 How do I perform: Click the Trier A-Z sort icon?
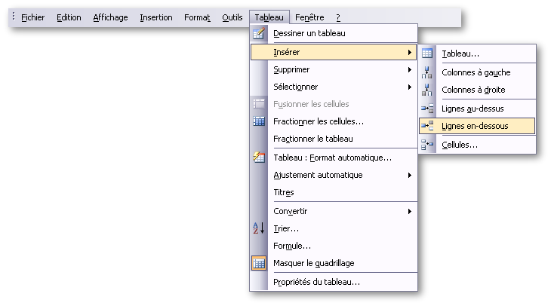tap(259, 228)
